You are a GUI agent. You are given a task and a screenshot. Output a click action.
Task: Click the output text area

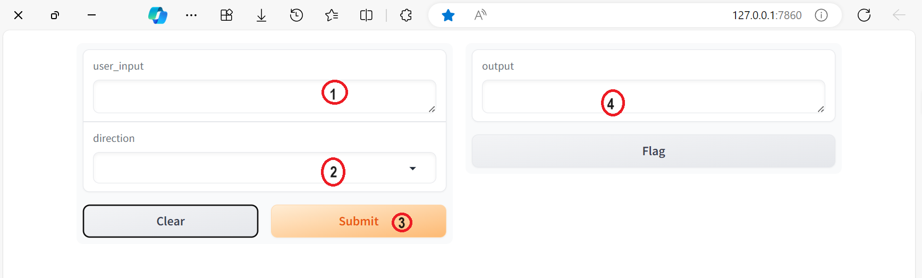(x=654, y=97)
